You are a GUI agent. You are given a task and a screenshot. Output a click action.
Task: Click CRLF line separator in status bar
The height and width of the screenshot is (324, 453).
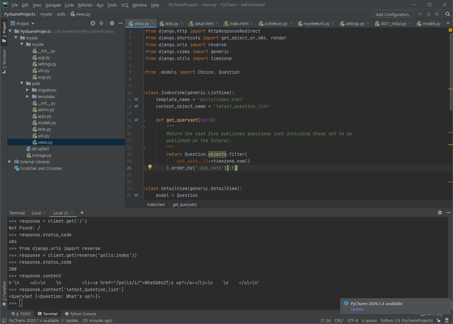tap(339, 321)
